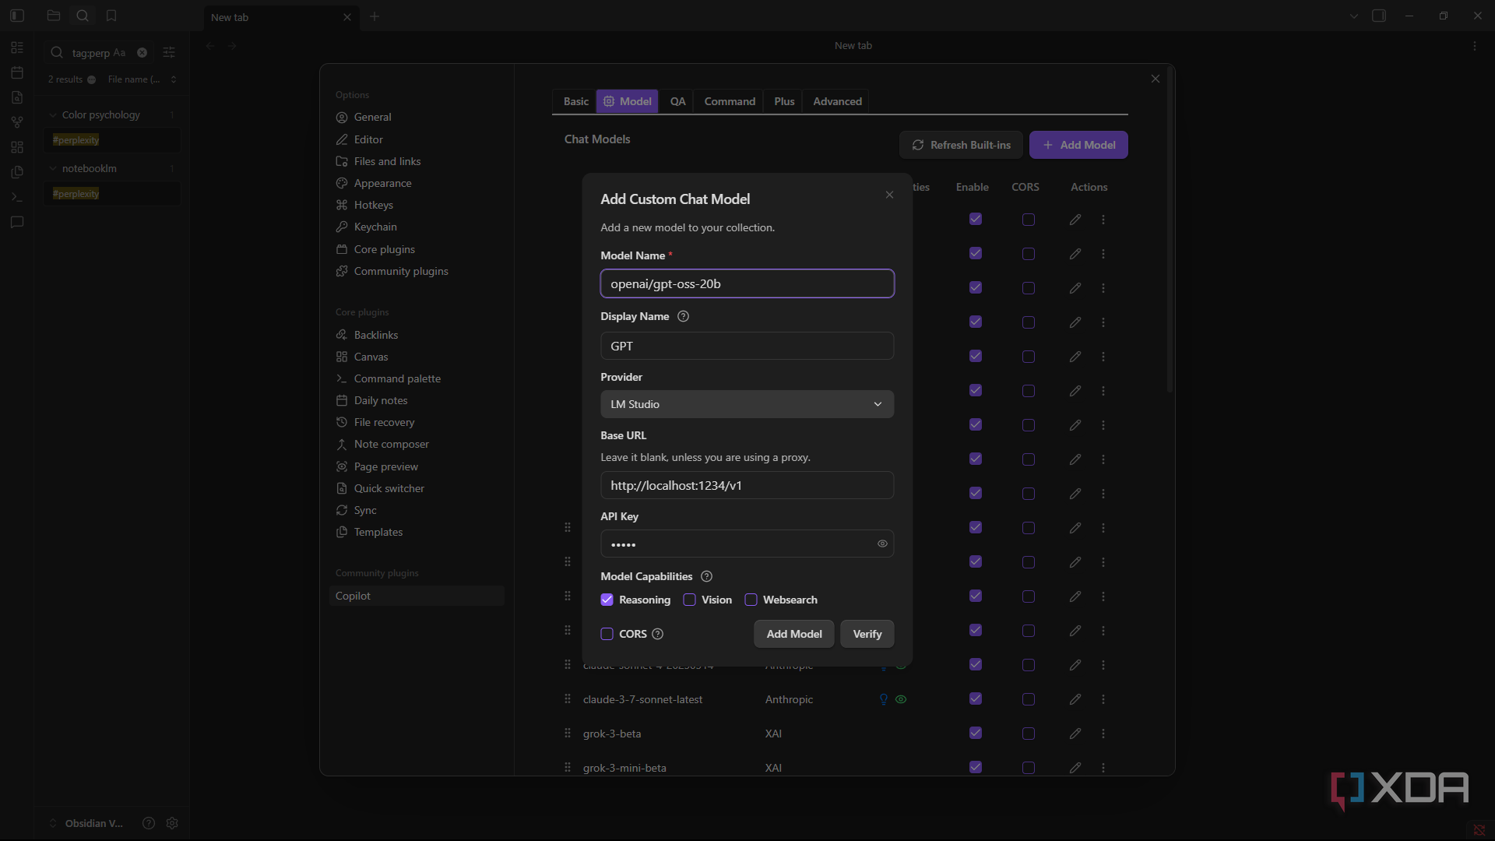Screen dimensions: 1495x841
Task: Open the bookmarks icon in sidebar header
Action: pyautogui.click(x=111, y=16)
